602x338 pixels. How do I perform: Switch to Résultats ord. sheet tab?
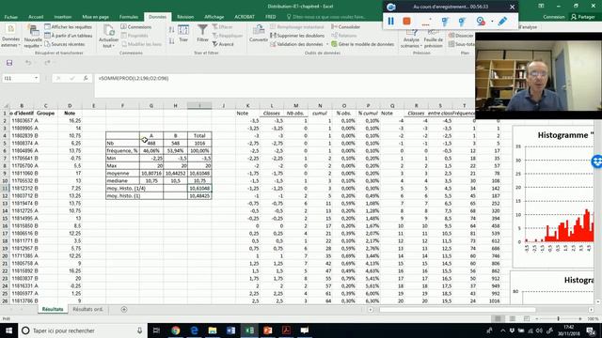tap(87, 309)
